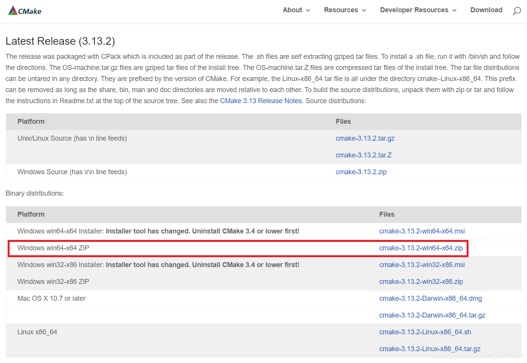Download cmake-3.13.2-Darwin-x86_64.tar.gz file
Viewport: 527px width, 363px height.
(x=432, y=315)
